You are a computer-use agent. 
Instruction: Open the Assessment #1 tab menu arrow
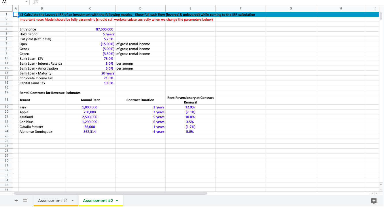pyautogui.click(x=73, y=201)
